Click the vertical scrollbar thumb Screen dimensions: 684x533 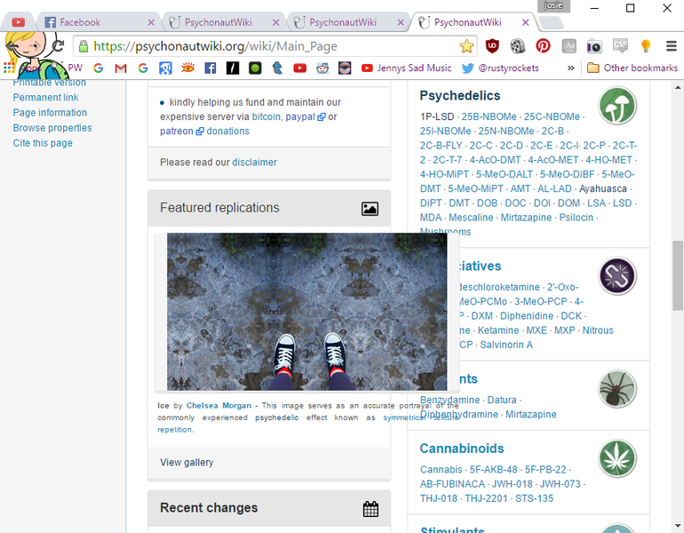pos(678,275)
